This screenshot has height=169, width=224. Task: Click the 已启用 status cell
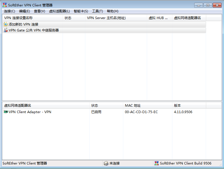(96, 112)
